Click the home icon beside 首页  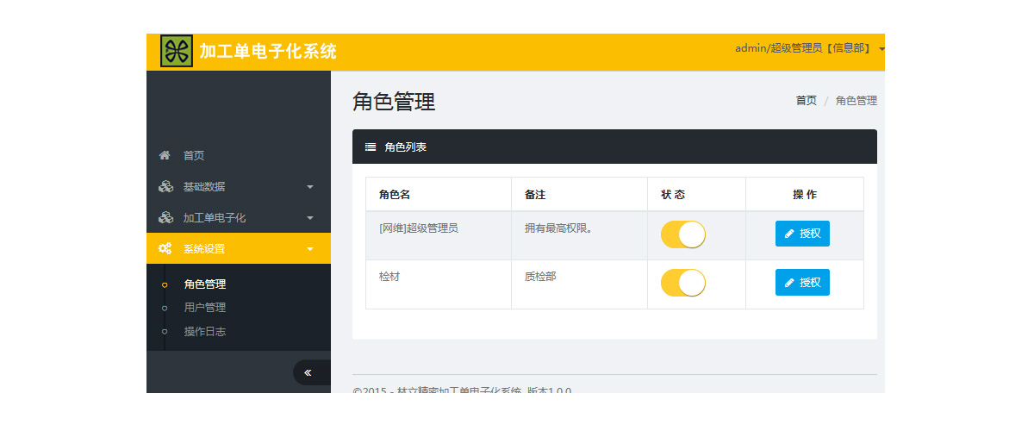(165, 156)
